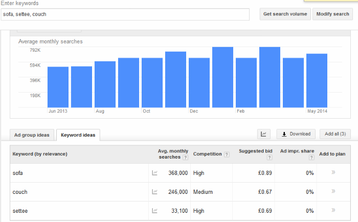The image size is (358, 222).
Task: Switch to the Ad group ideas tab
Action: [x=32, y=135]
